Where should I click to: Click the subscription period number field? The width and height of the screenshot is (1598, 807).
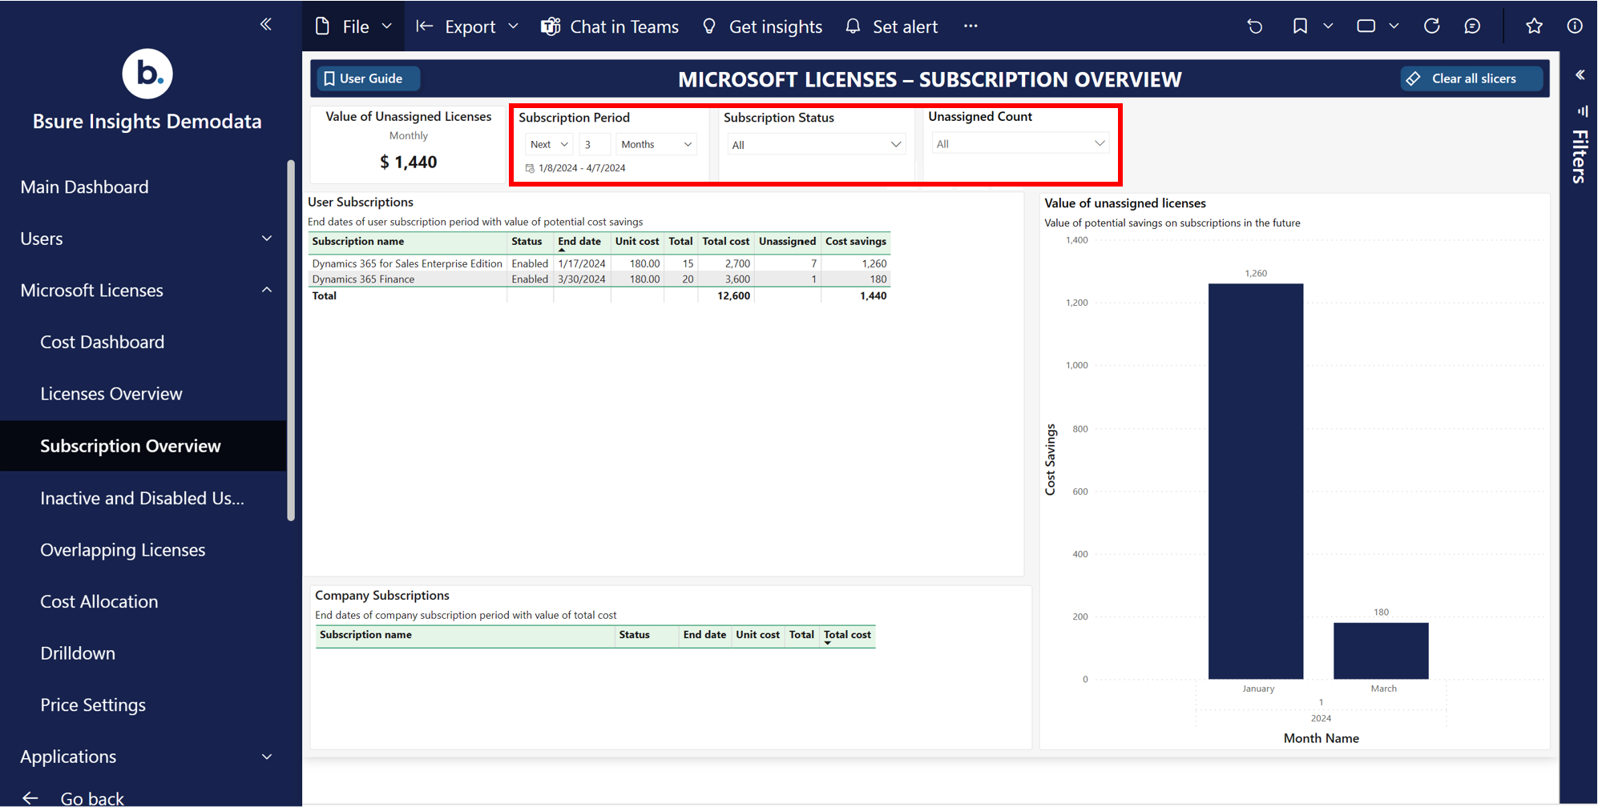(594, 145)
